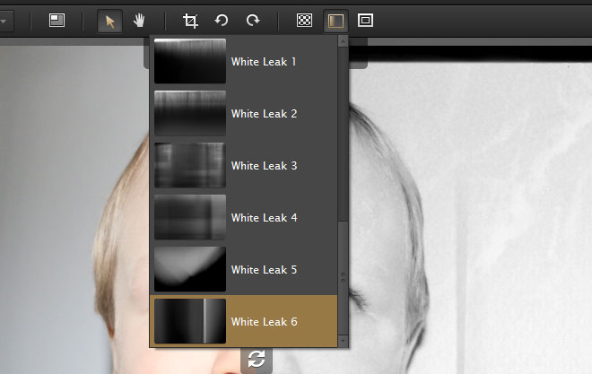This screenshot has height=374, width=592.
Task: Click the refresh arrows button below the list
Action: click(257, 359)
